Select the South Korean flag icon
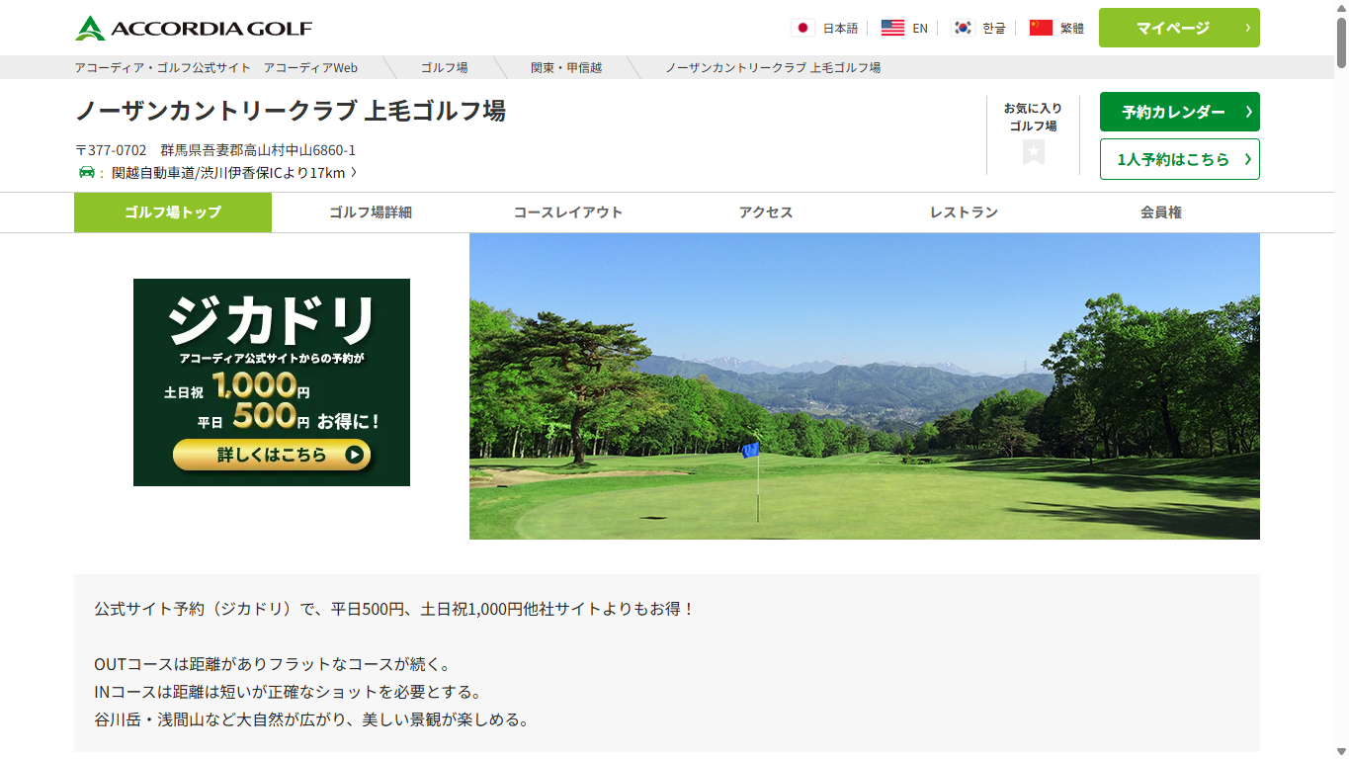Viewport: 1349px width, 759px height. pos(963,28)
